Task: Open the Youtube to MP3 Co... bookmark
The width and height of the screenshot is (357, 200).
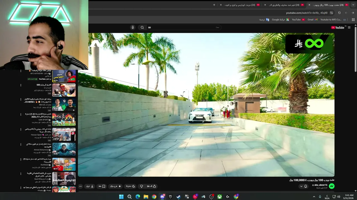Action: pos(333,20)
